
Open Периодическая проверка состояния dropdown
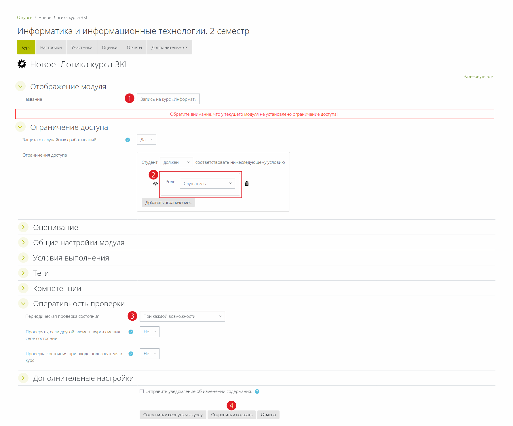[x=182, y=316]
